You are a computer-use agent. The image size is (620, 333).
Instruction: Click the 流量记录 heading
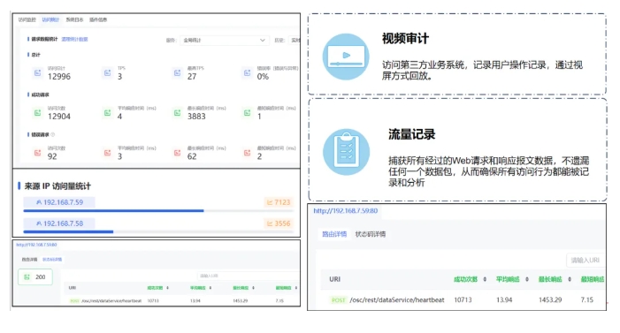coord(411,134)
